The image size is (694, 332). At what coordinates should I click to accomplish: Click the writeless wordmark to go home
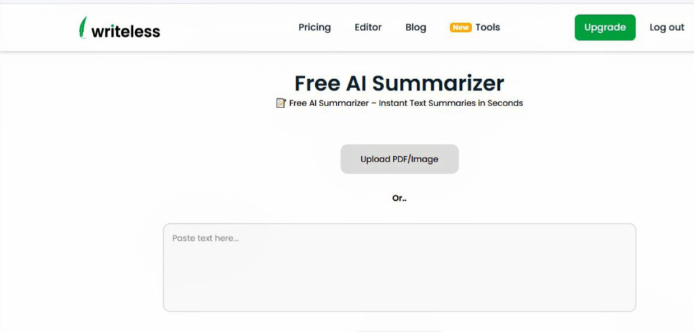pos(127,30)
